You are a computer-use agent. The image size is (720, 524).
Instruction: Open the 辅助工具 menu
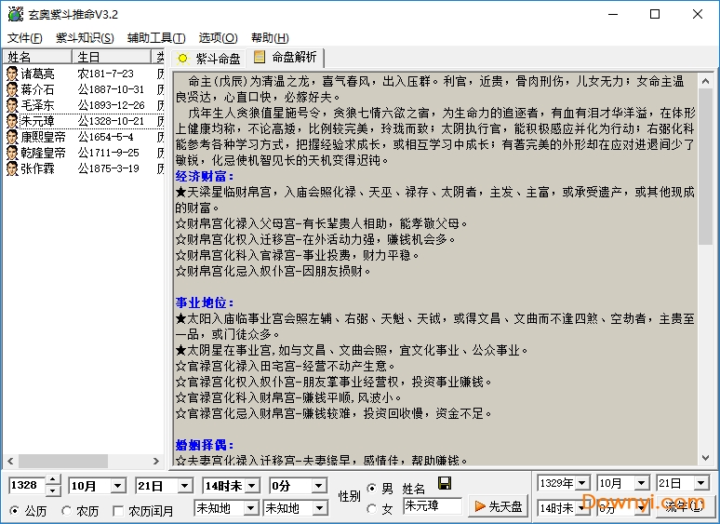tap(155, 38)
